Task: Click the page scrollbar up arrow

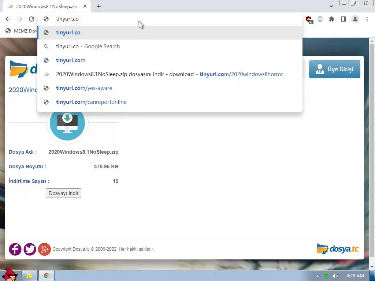Action: coord(372,41)
